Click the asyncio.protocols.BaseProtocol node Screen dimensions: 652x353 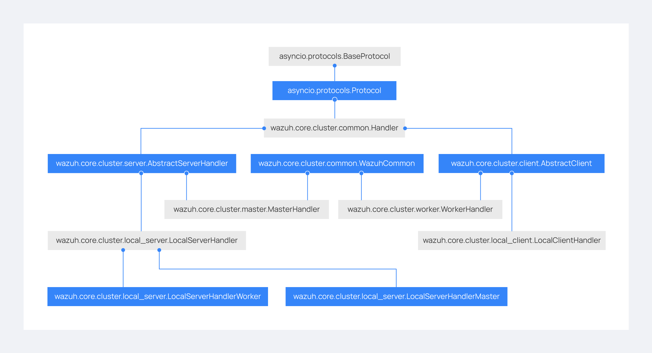[334, 56]
